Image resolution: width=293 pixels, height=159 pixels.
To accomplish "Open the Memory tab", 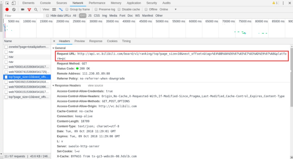I will (x=116, y=3).
